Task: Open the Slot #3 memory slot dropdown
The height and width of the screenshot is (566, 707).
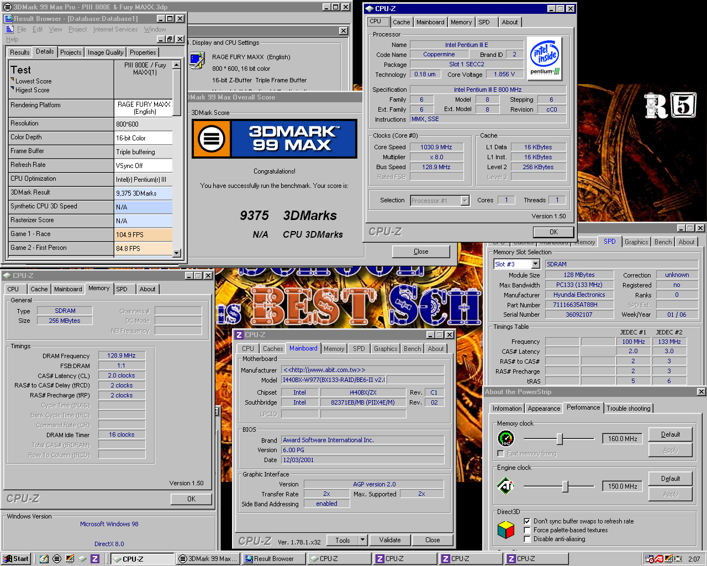Action: tap(535, 264)
